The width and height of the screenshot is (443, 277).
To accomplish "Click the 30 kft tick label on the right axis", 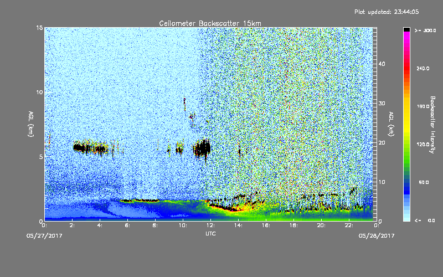I will click(x=382, y=103).
